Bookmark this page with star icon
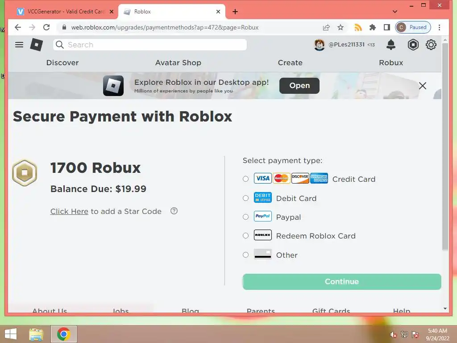The height and width of the screenshot is (343, 457). (341, 27)
